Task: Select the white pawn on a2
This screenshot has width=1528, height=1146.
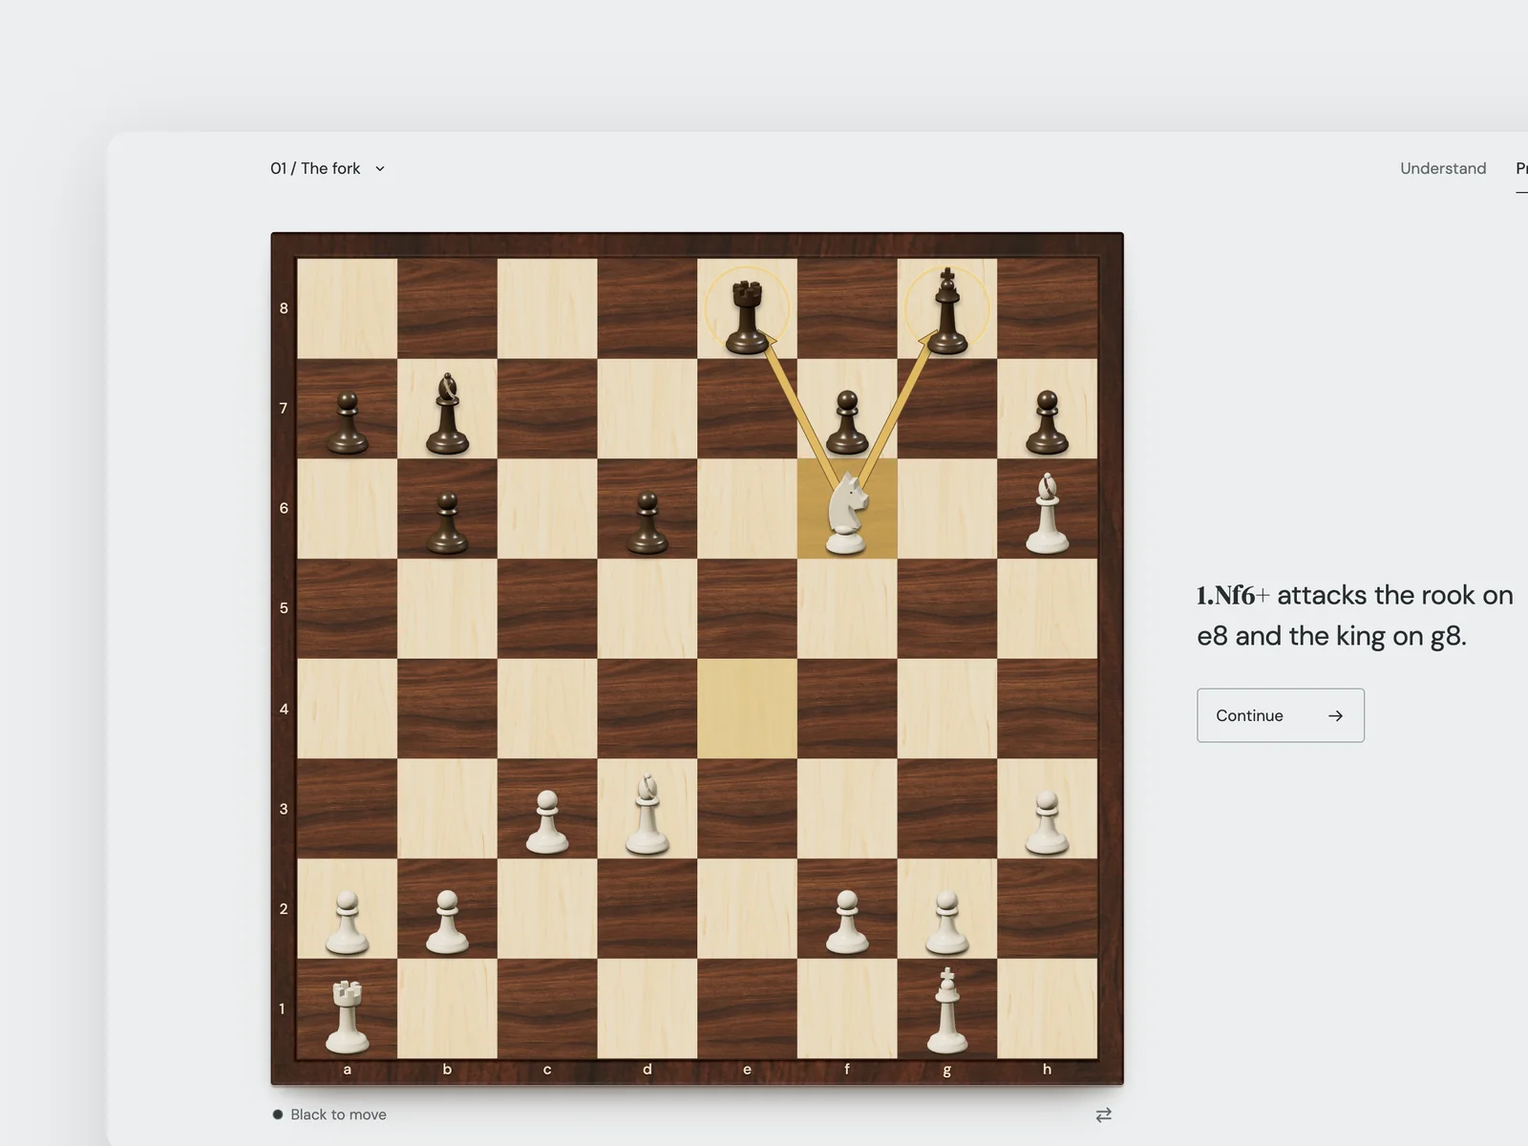Action: point(347,922)
